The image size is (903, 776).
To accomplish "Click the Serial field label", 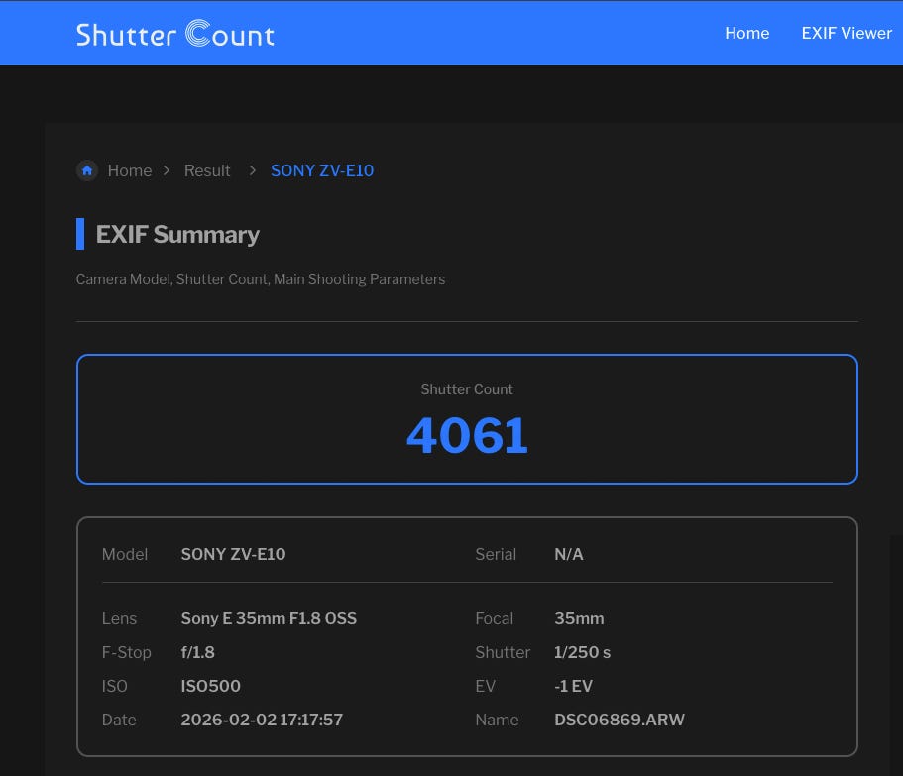I will coord(496,554).
